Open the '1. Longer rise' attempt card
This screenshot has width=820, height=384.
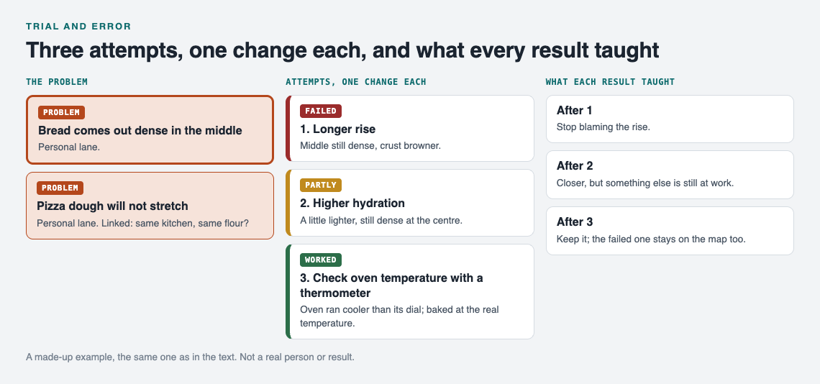click(410, 128)
